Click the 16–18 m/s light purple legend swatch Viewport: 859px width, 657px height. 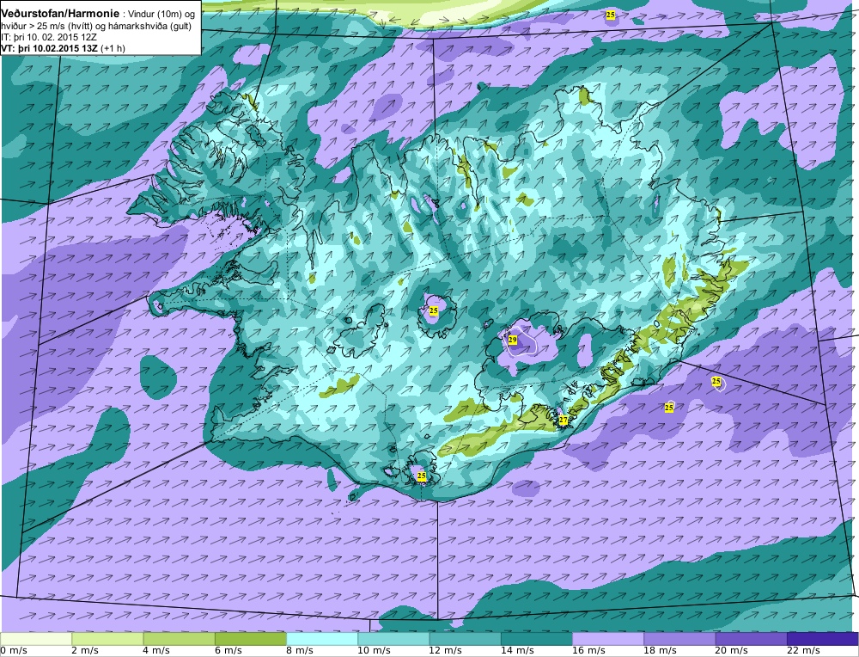[x=608, y=639]
